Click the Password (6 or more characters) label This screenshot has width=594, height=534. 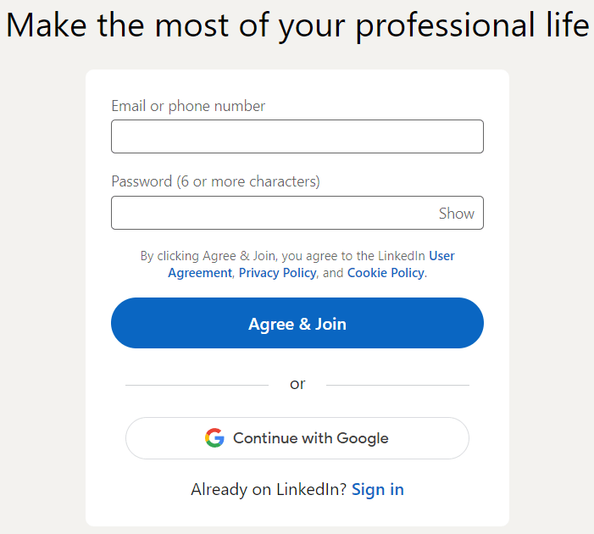point(215,181)
